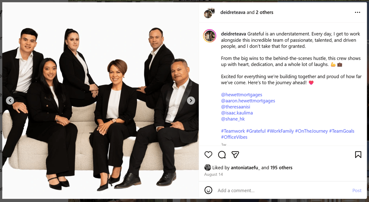The width and height of the screenshot is (369, 202).
Task: Click inside the Add a comment field
Action: coord(283,190)
